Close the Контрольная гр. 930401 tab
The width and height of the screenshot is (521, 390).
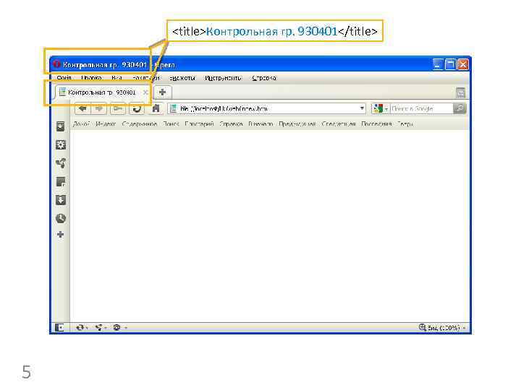(x=145, y=92)
